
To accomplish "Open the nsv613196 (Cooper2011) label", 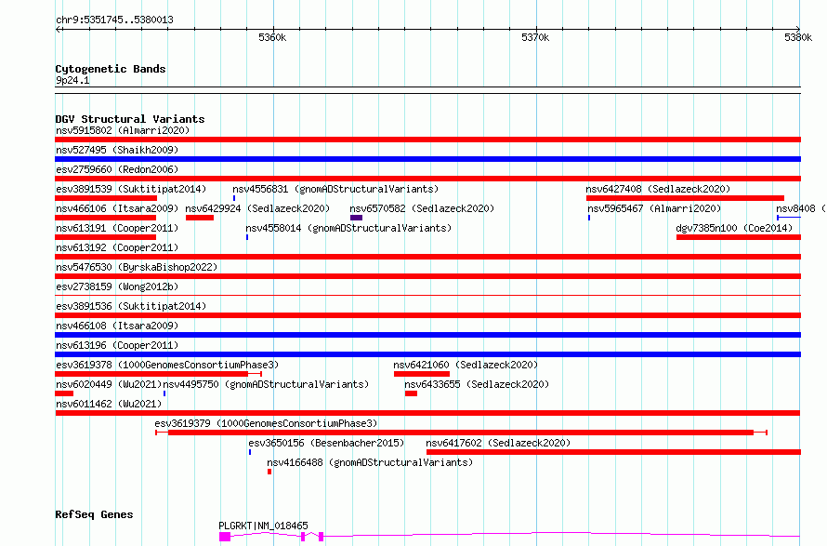I will tap(117, 345).
